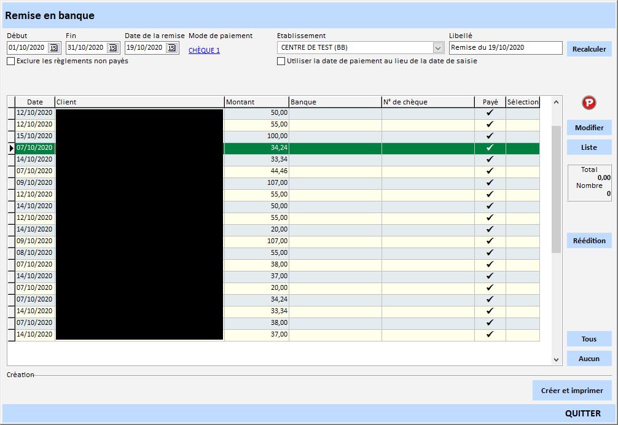The height and width of the screenshot is (425, 618).
Task: Toggle Sélection cell on the 34,24 highlighted row
Action: (x=522, y=148)
